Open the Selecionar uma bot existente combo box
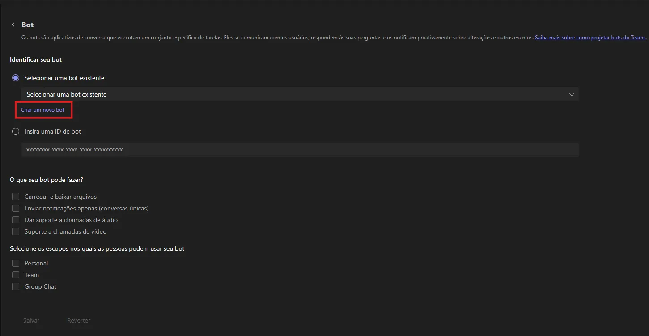Screen dimensions: 649x336 tap(300, 94)
